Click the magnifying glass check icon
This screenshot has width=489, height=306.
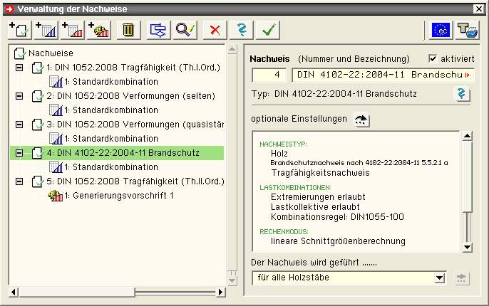[x=185, y=30]
